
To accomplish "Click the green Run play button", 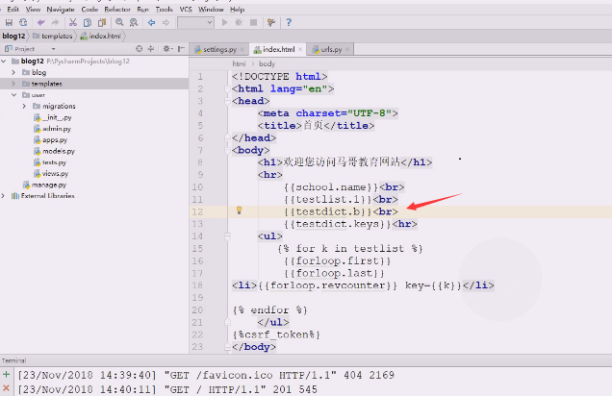I will (x=224, y=23).
